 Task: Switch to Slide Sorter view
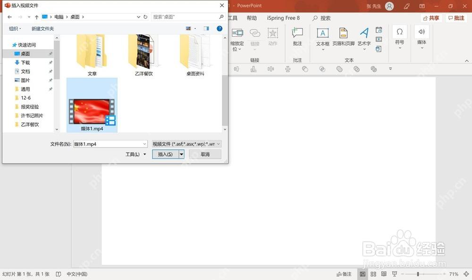[373, 274]
